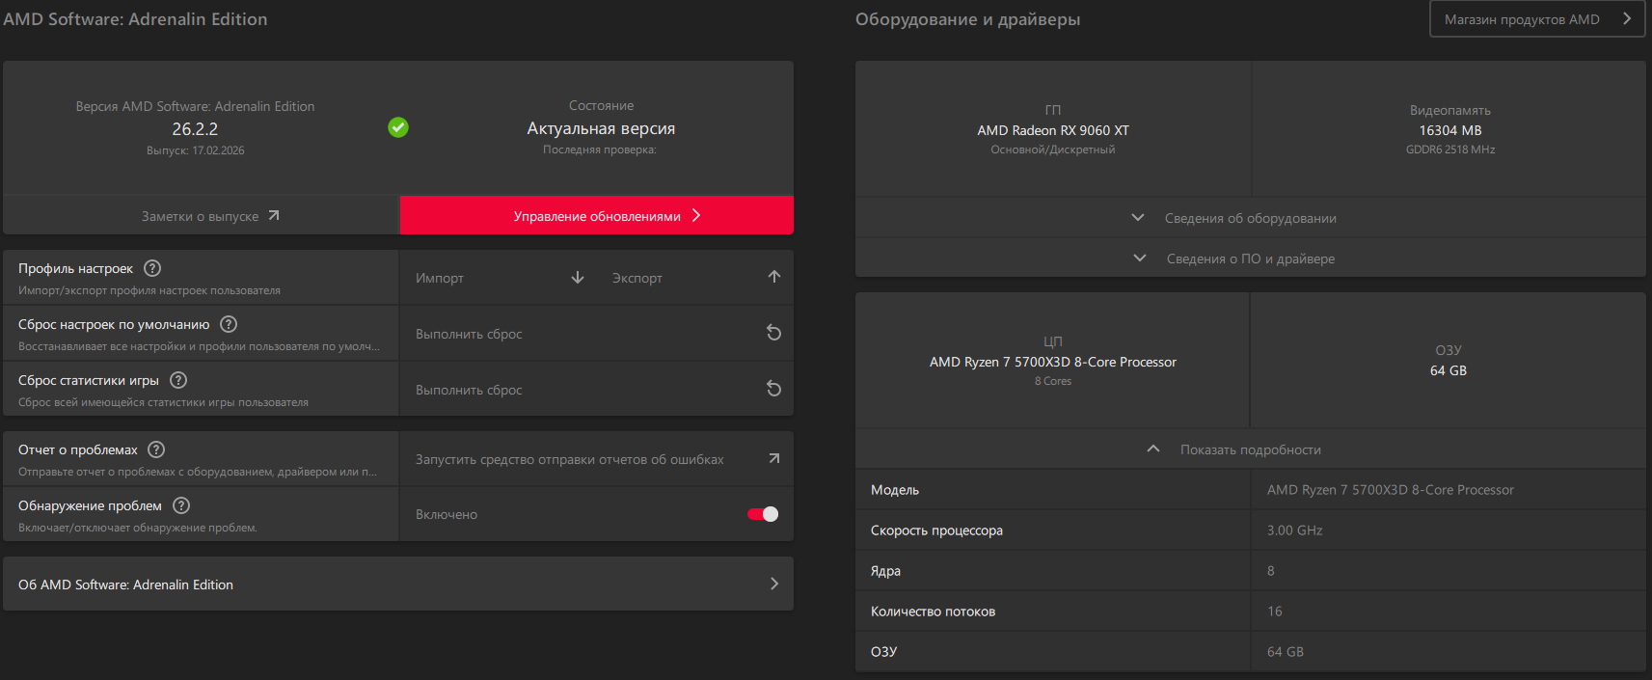Click AMD Software: Adrenalin Edition page heading

(135, 19)
